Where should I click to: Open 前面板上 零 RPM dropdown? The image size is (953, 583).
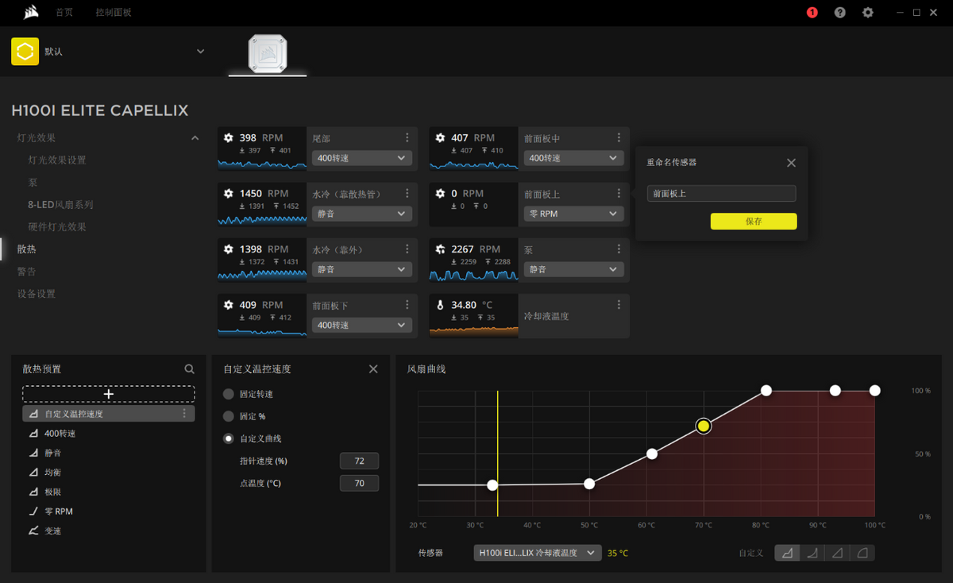573,214
